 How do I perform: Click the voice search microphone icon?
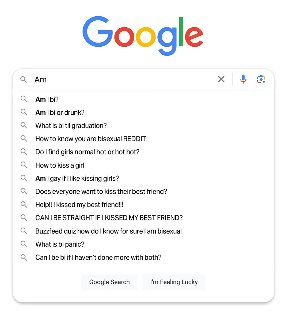click(243, 79)
